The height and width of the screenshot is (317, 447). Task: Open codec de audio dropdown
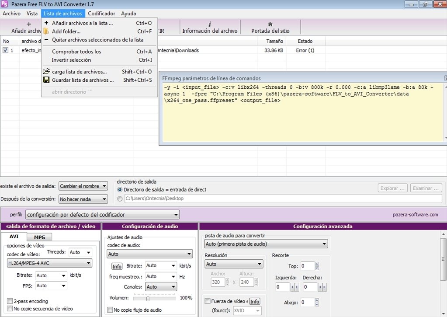click(150, 254)
